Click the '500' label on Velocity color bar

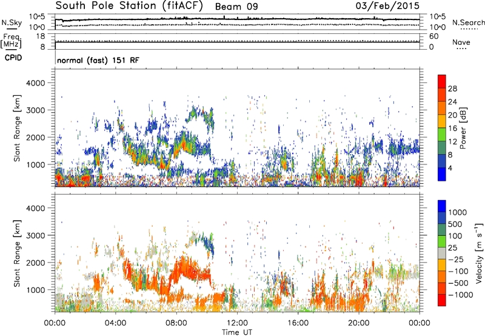click(x=455, y=224)
